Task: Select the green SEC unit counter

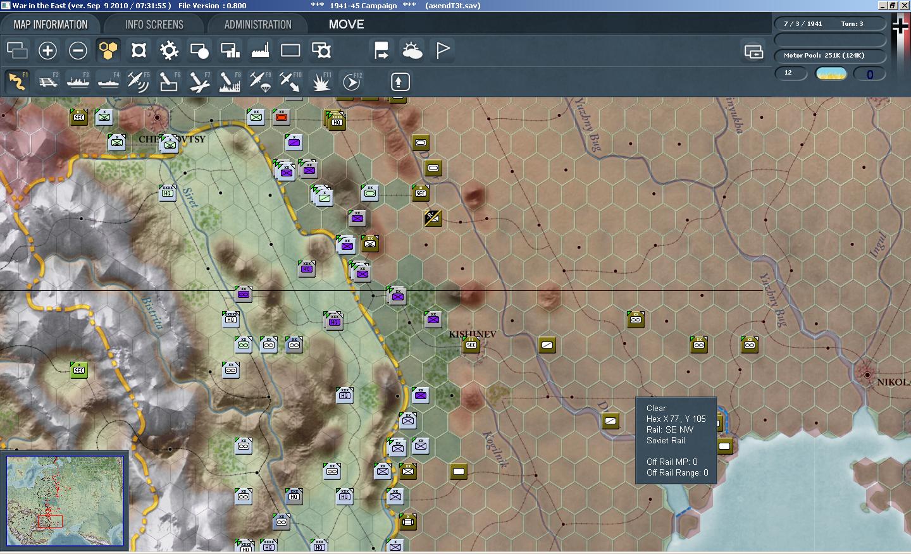Action: tap(79, 370)
